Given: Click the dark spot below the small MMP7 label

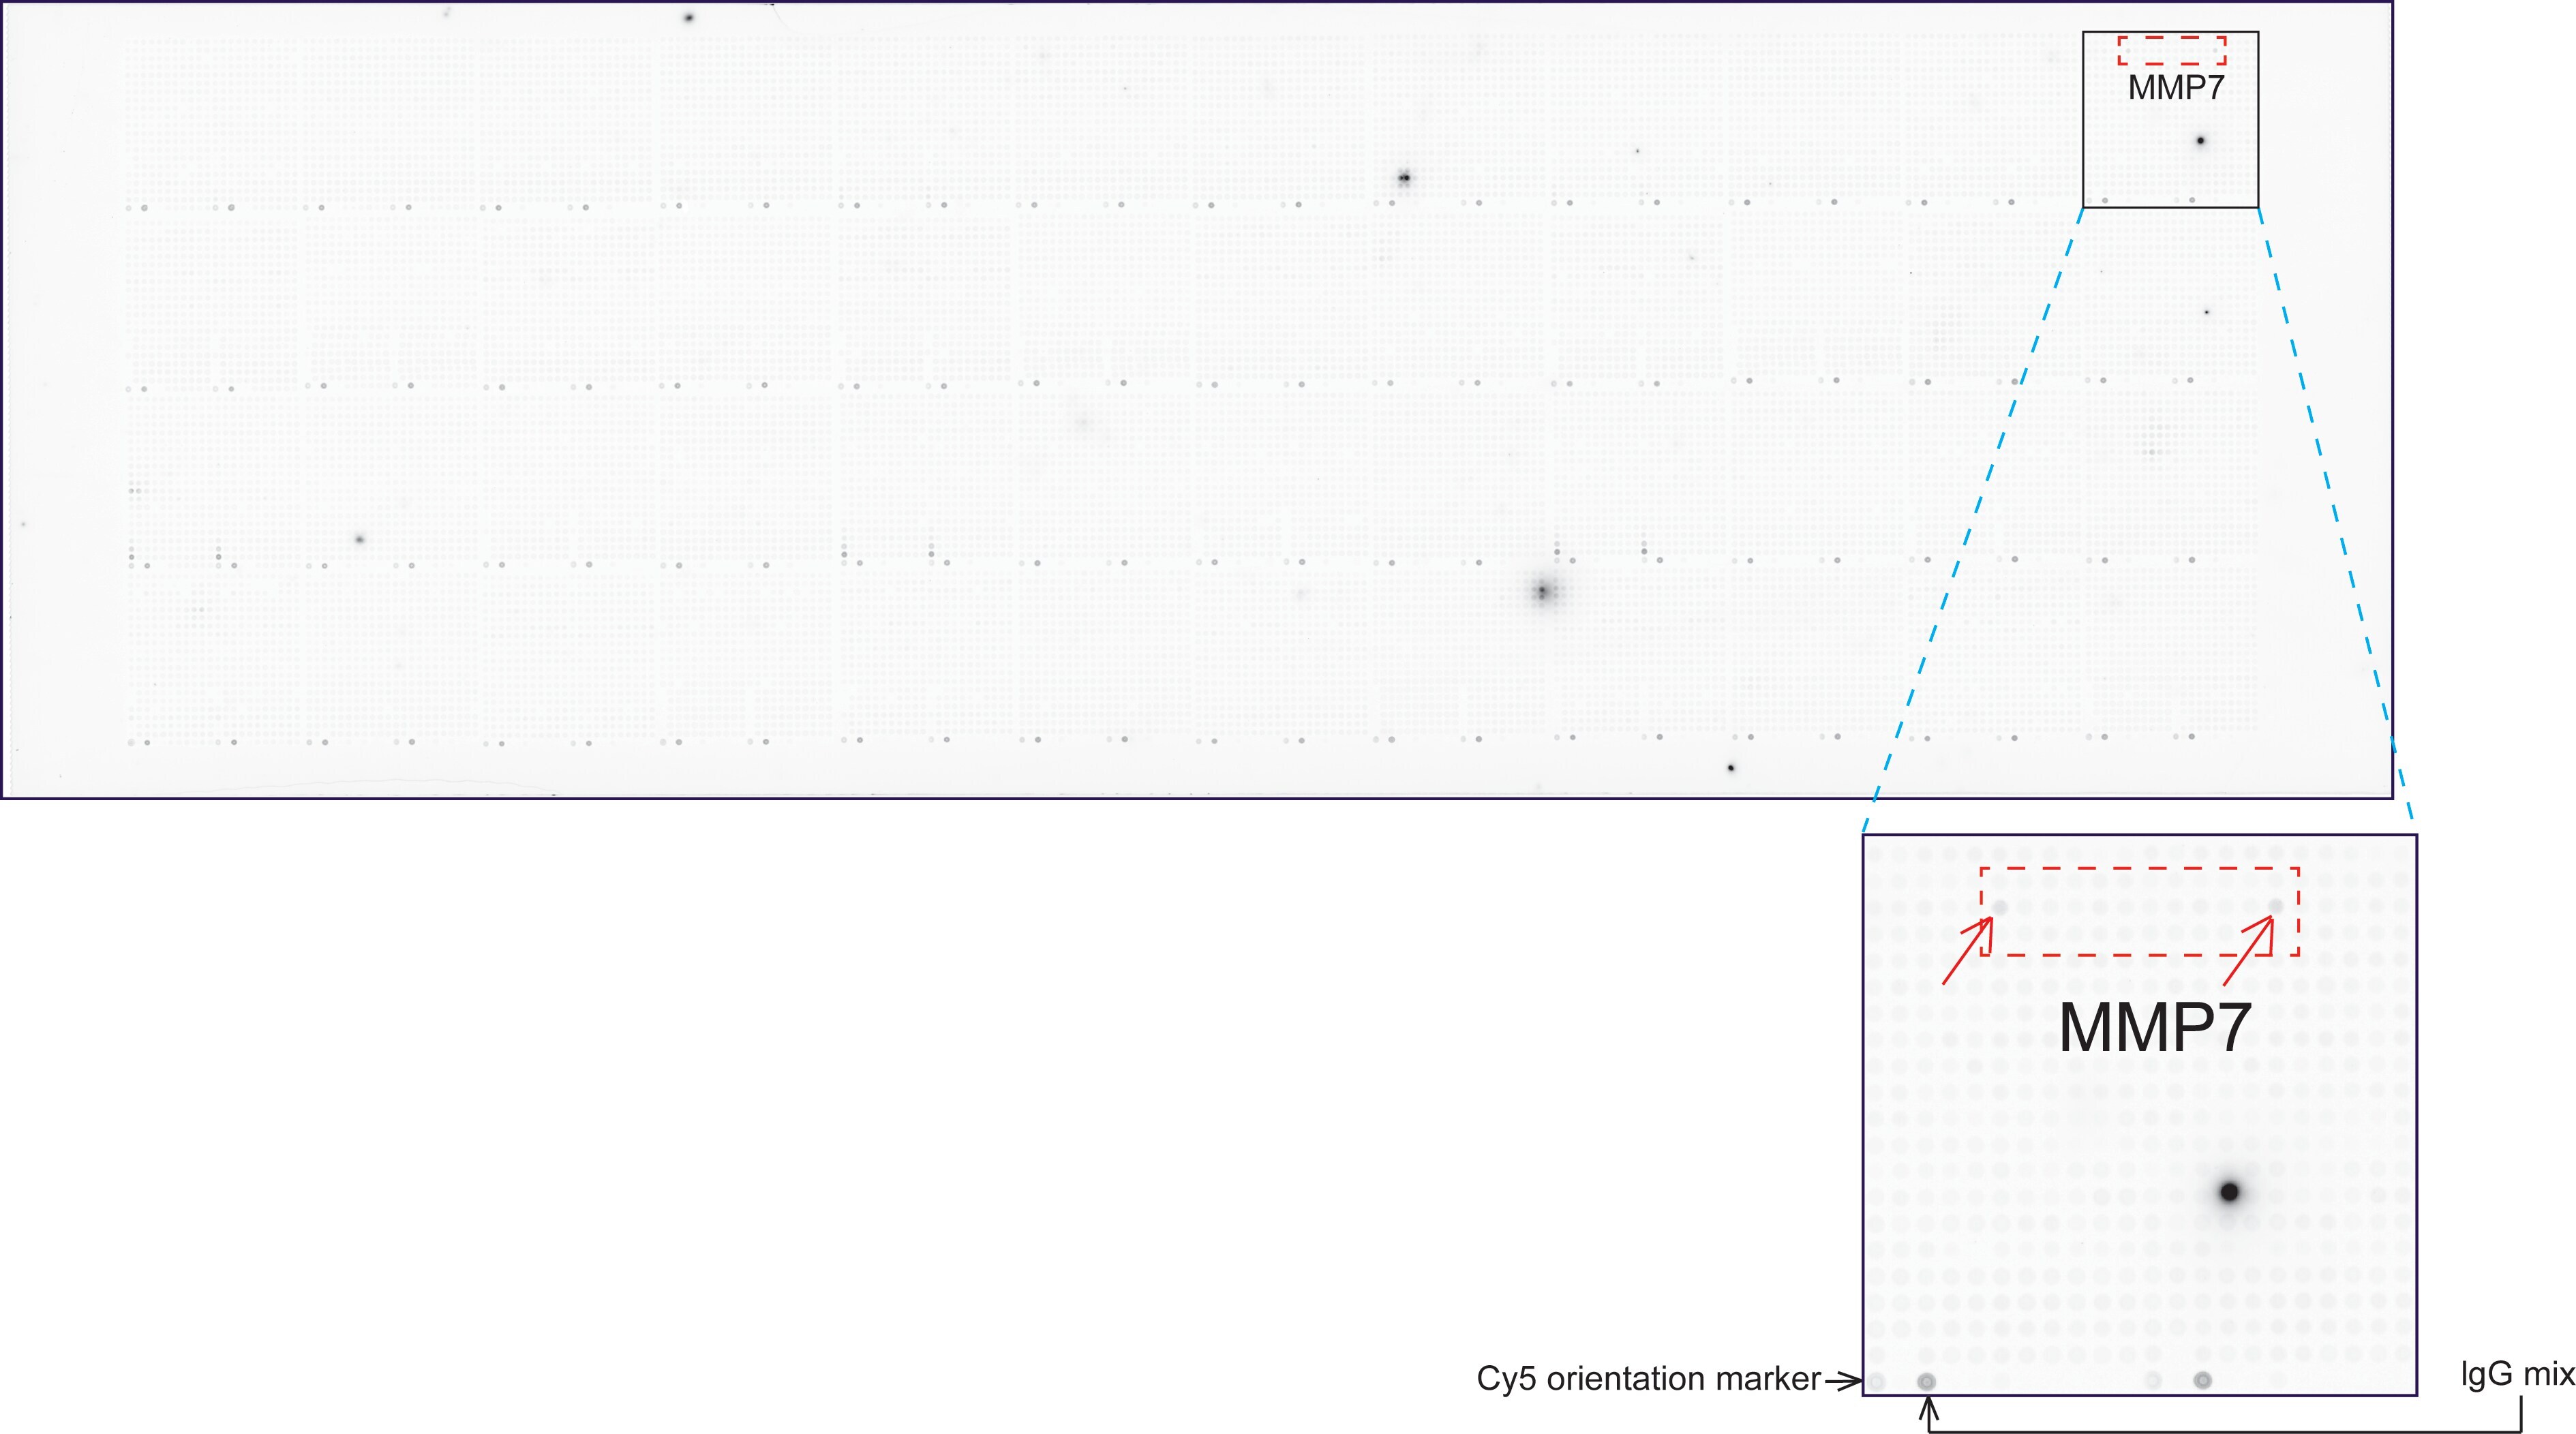Looking at the screenshot, I should [x=2200, y=141].
